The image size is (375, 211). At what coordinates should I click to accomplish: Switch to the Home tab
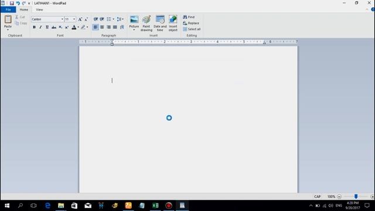[23, 9]
